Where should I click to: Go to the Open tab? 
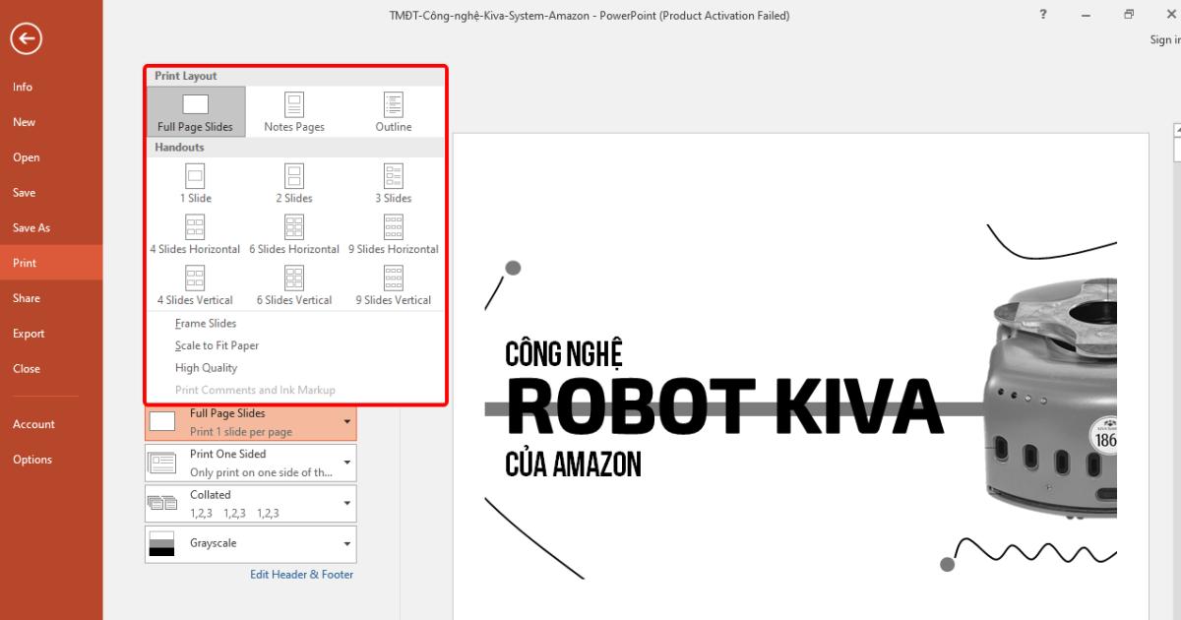click(51, 157)
